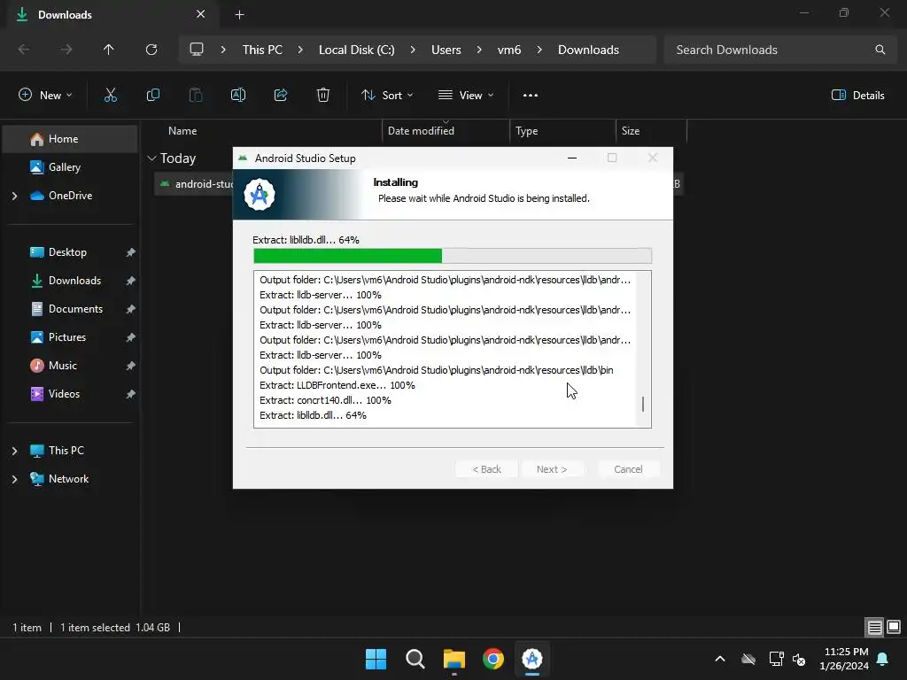Switch to large thumbnails view icon
The width and height of the screenshot is (907, 680).
click(x=893, y=627)
